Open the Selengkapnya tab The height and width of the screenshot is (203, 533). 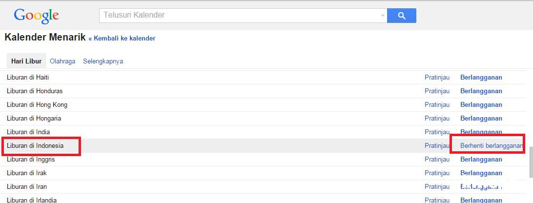[103, 61]
